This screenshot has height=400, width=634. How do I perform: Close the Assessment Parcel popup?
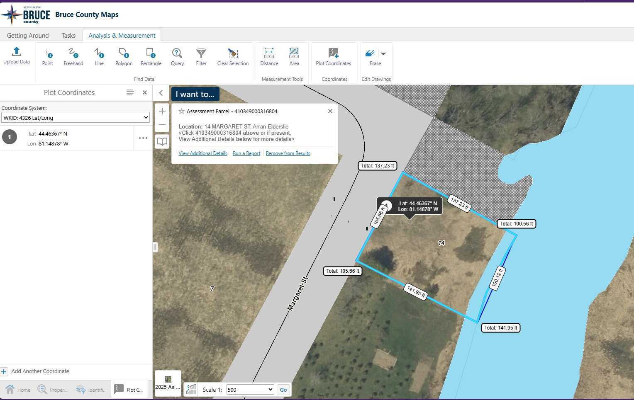(330, 111)
